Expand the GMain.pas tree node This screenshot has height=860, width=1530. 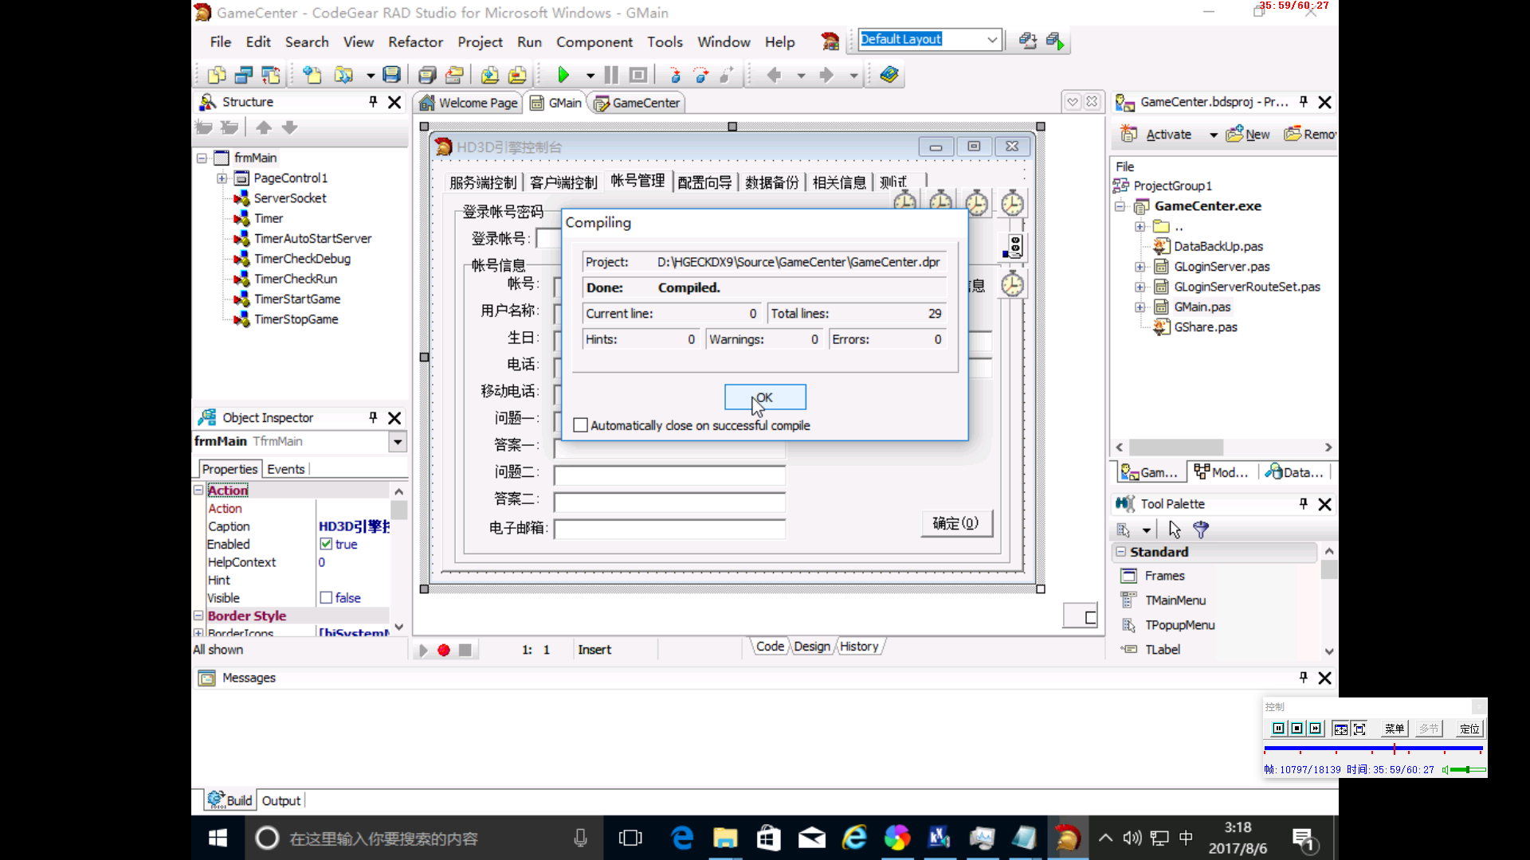[1140, 307]
